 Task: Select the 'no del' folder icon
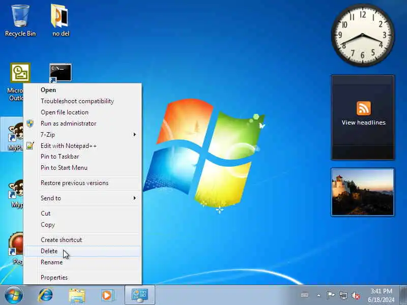point(61,21)
